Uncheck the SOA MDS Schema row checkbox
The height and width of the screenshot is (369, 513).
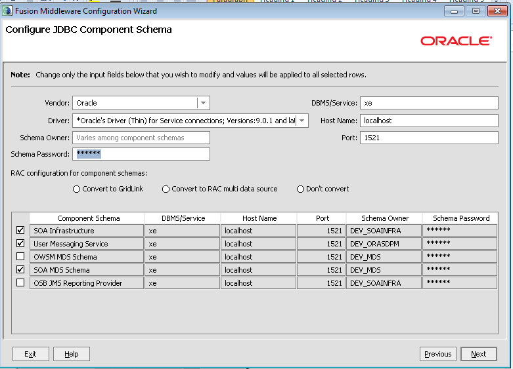click(x=20, y=270)
